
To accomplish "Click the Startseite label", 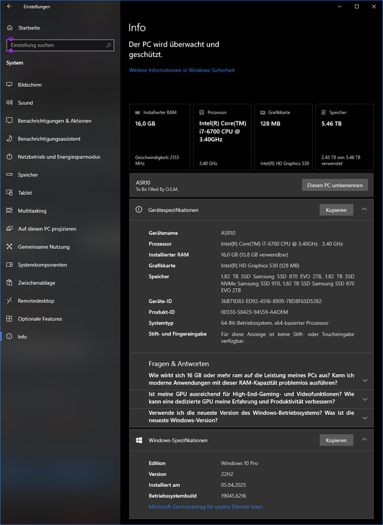I will coord(29,28).
